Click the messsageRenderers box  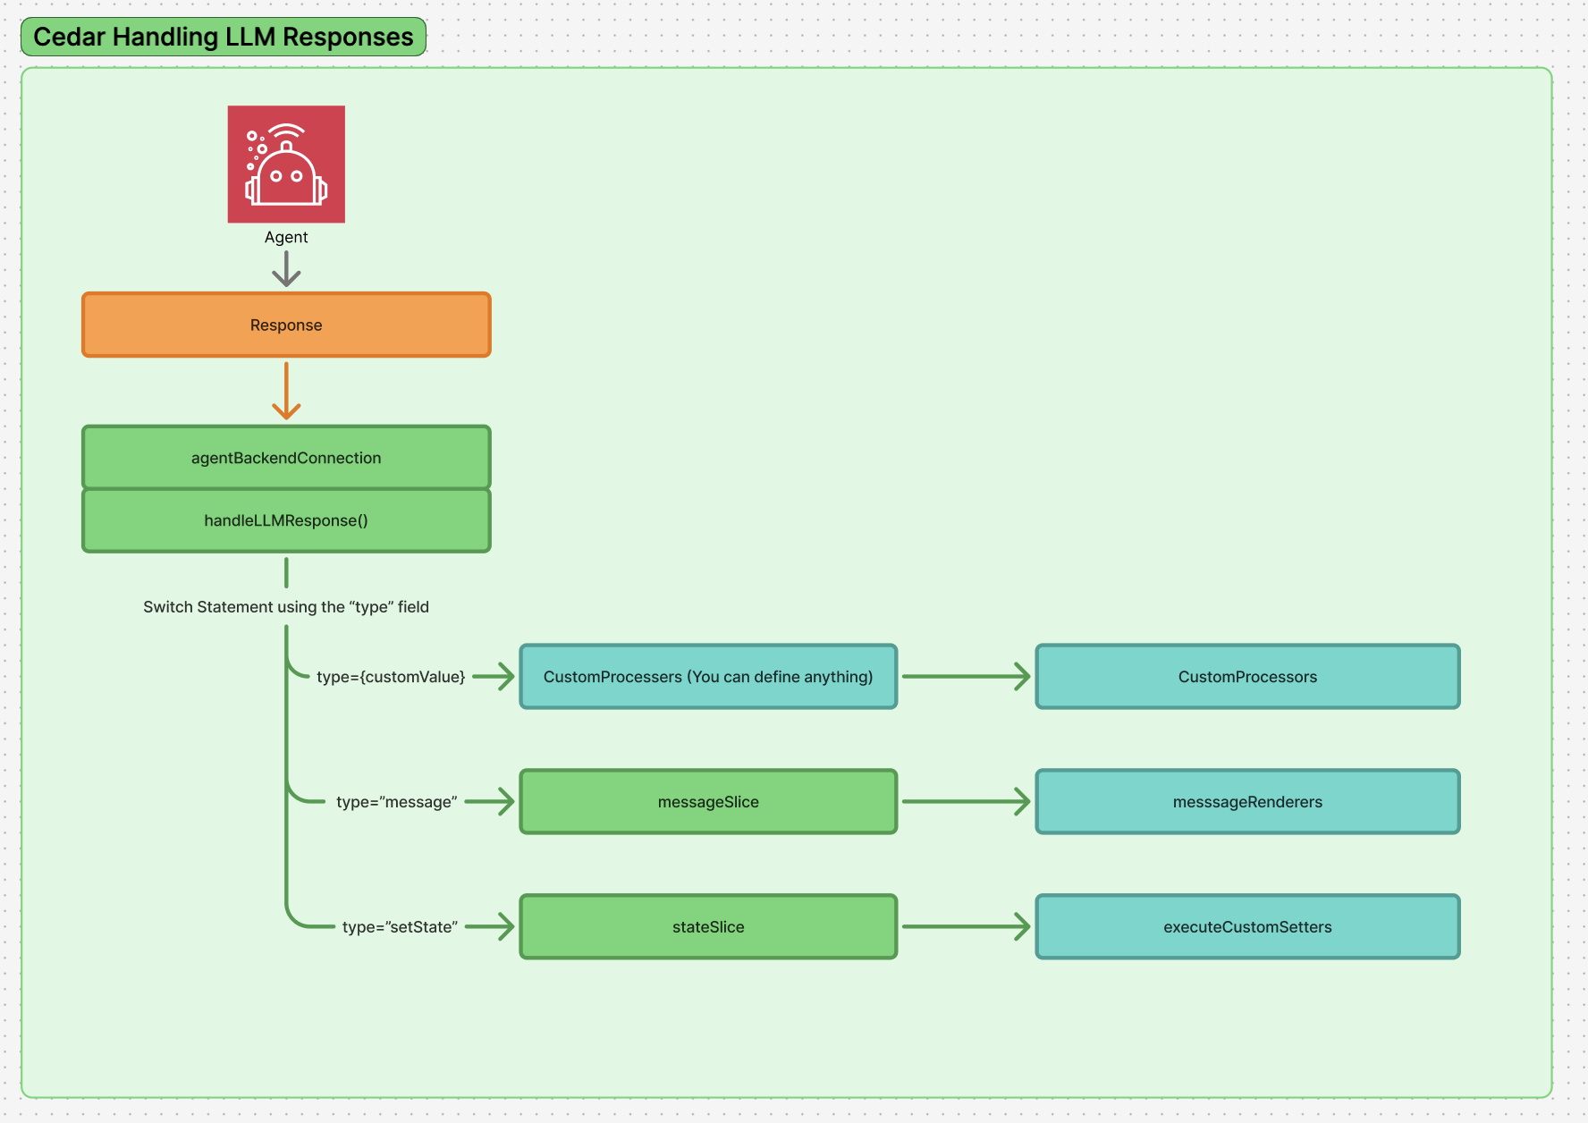(x=1247, y=802)
